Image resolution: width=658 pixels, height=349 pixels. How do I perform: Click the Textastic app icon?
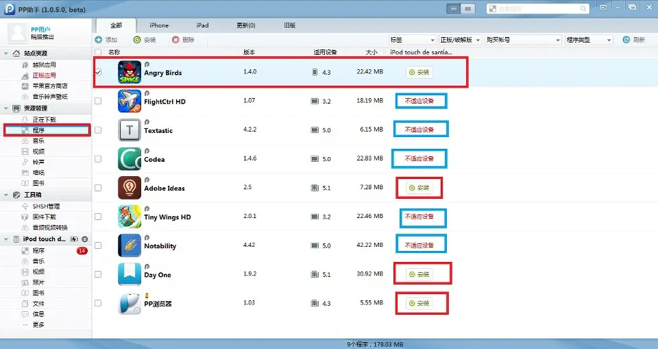(130, 130)
